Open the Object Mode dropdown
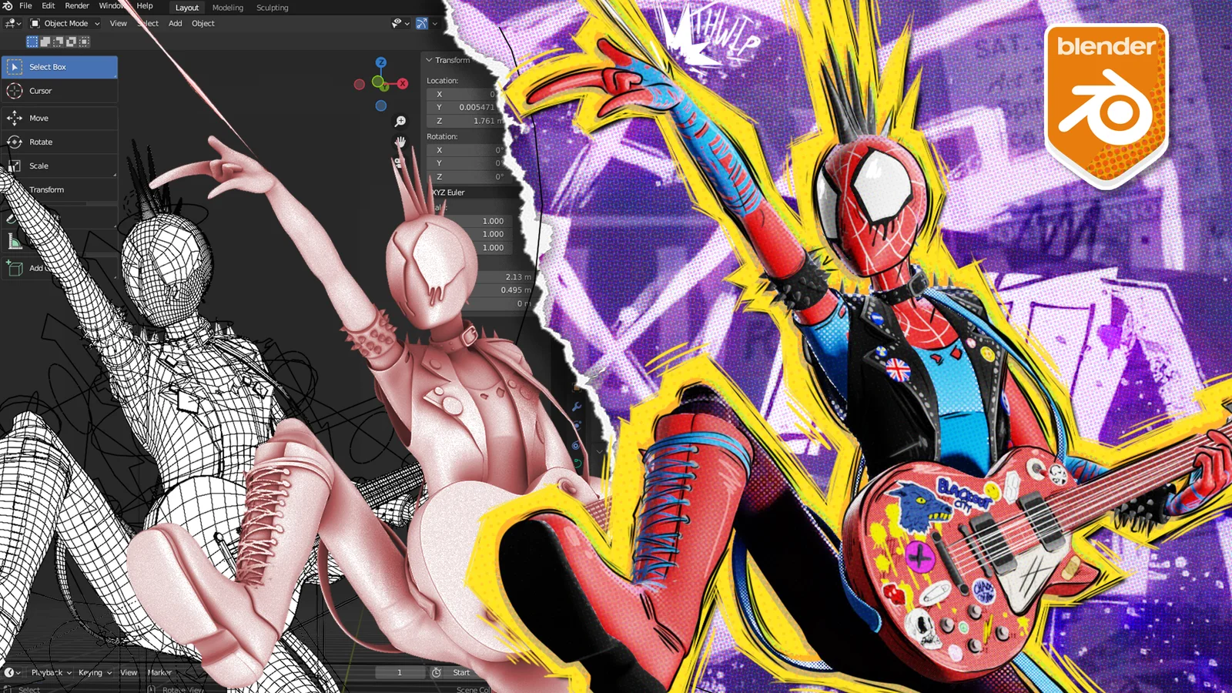 65,24
